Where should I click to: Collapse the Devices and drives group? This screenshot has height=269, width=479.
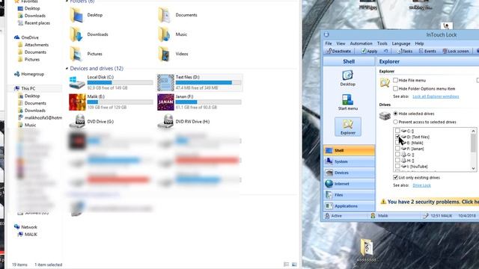(x=67, y=68)
